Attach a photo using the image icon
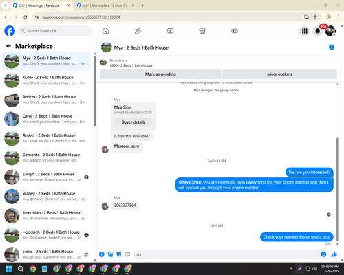 tap(110, 254)
